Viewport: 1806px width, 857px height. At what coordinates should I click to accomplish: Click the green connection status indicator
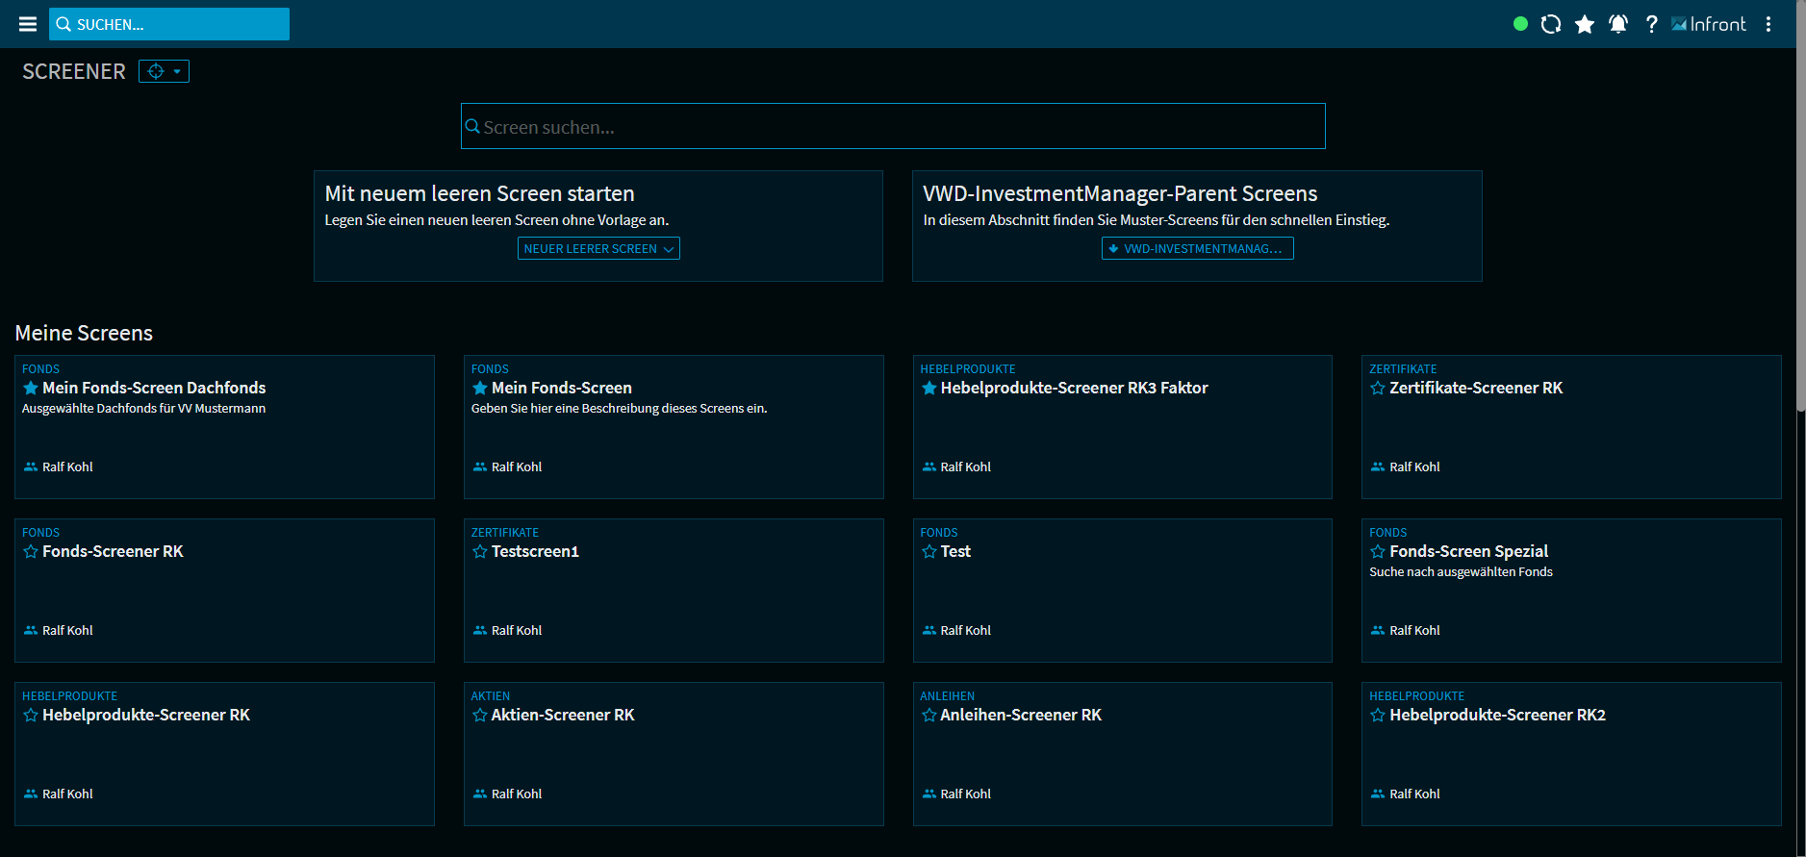coord(1520,24)
